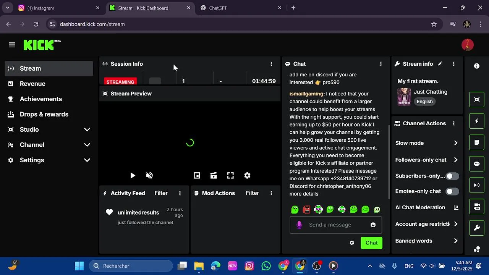Open Activity Feed three-dot menu

pyautogui.click(x=180, y=193)
